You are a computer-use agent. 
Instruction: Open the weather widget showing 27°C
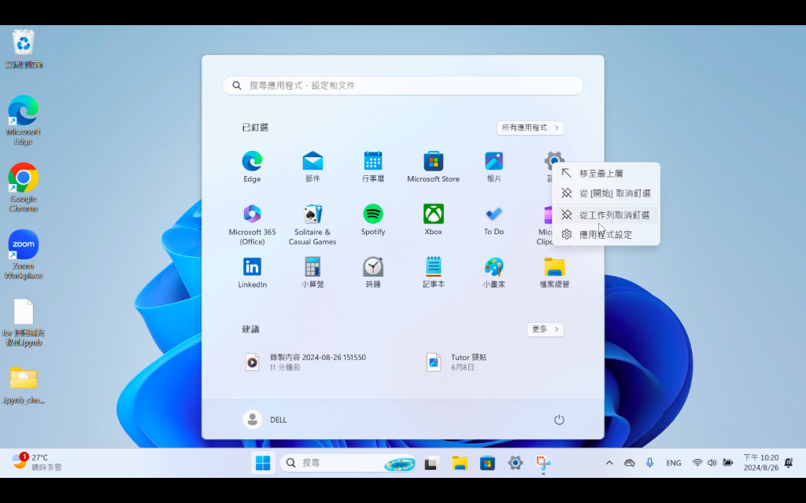[37, 462]
